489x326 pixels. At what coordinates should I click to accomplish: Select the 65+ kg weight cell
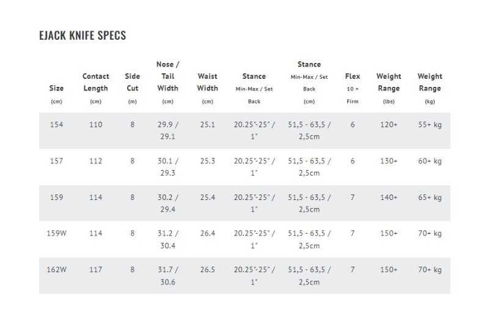point(430,198)
